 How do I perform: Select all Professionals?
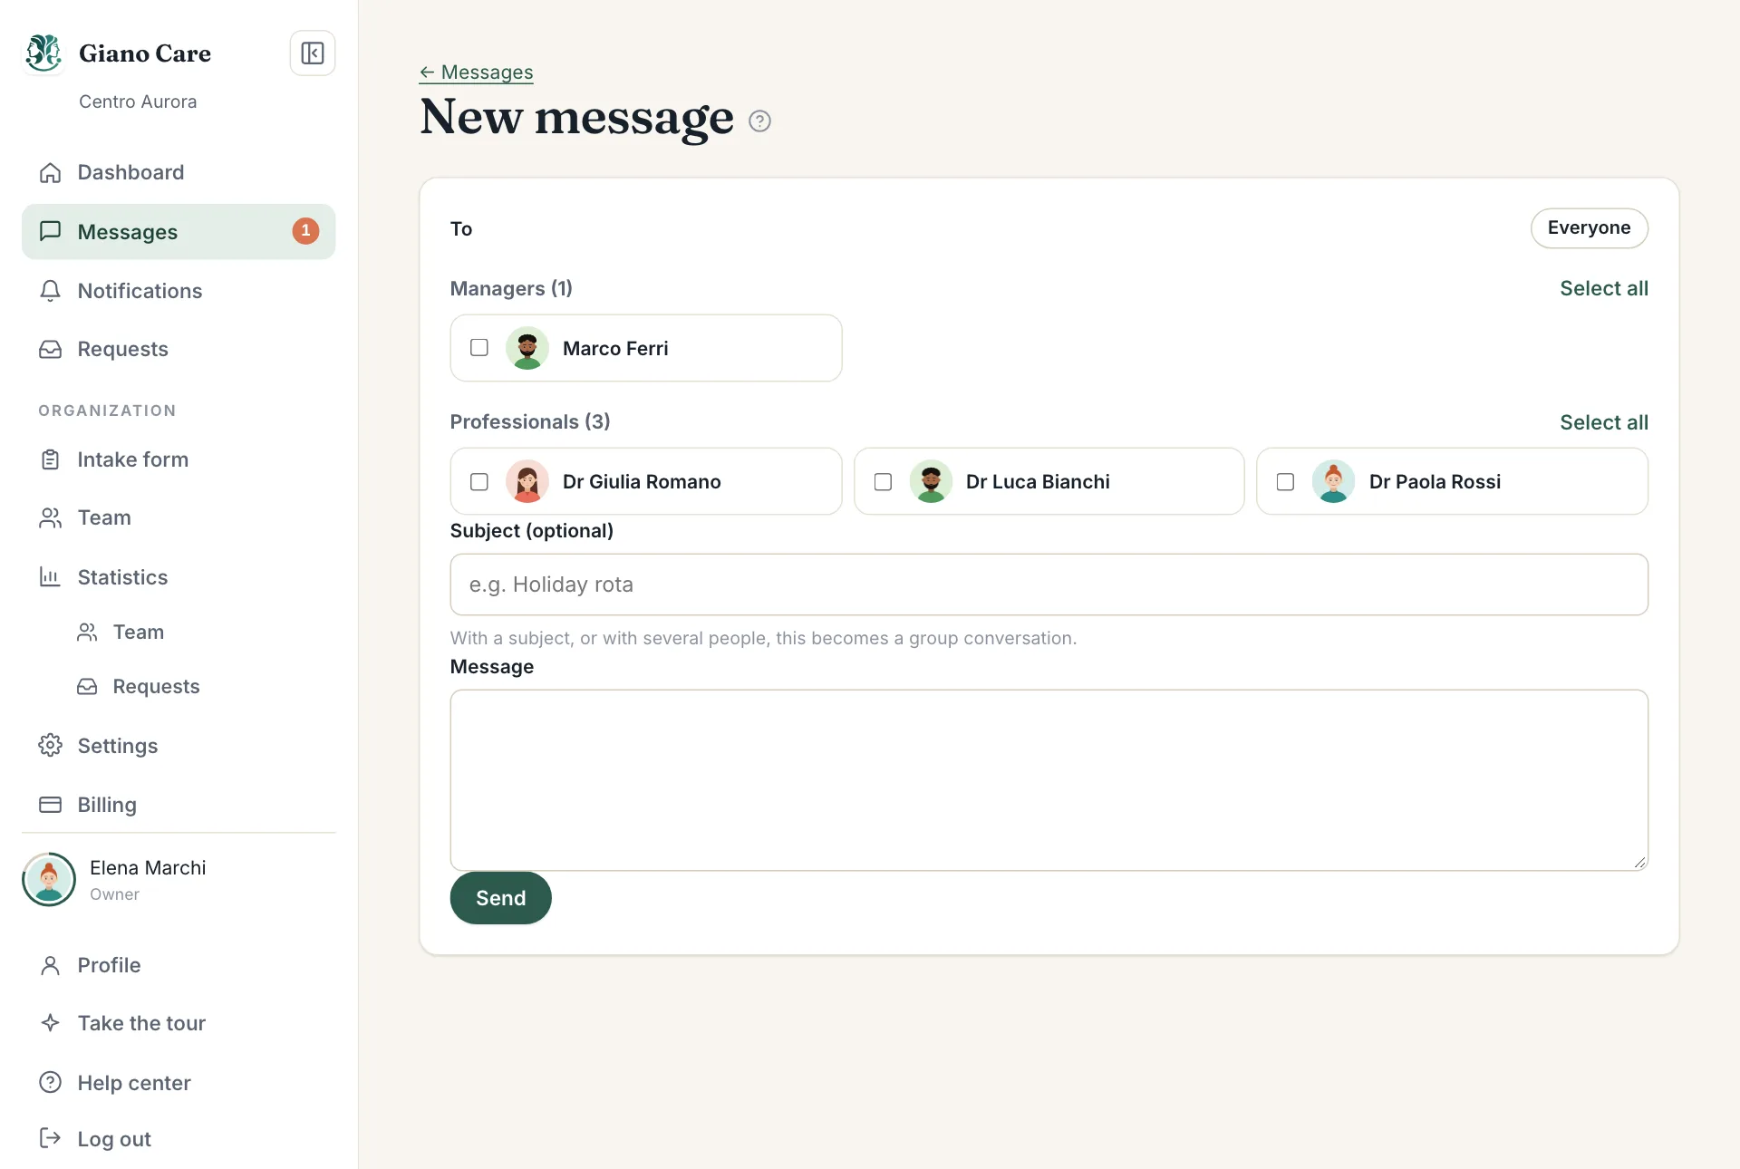pyautogui.click(x=1603, y=422)
